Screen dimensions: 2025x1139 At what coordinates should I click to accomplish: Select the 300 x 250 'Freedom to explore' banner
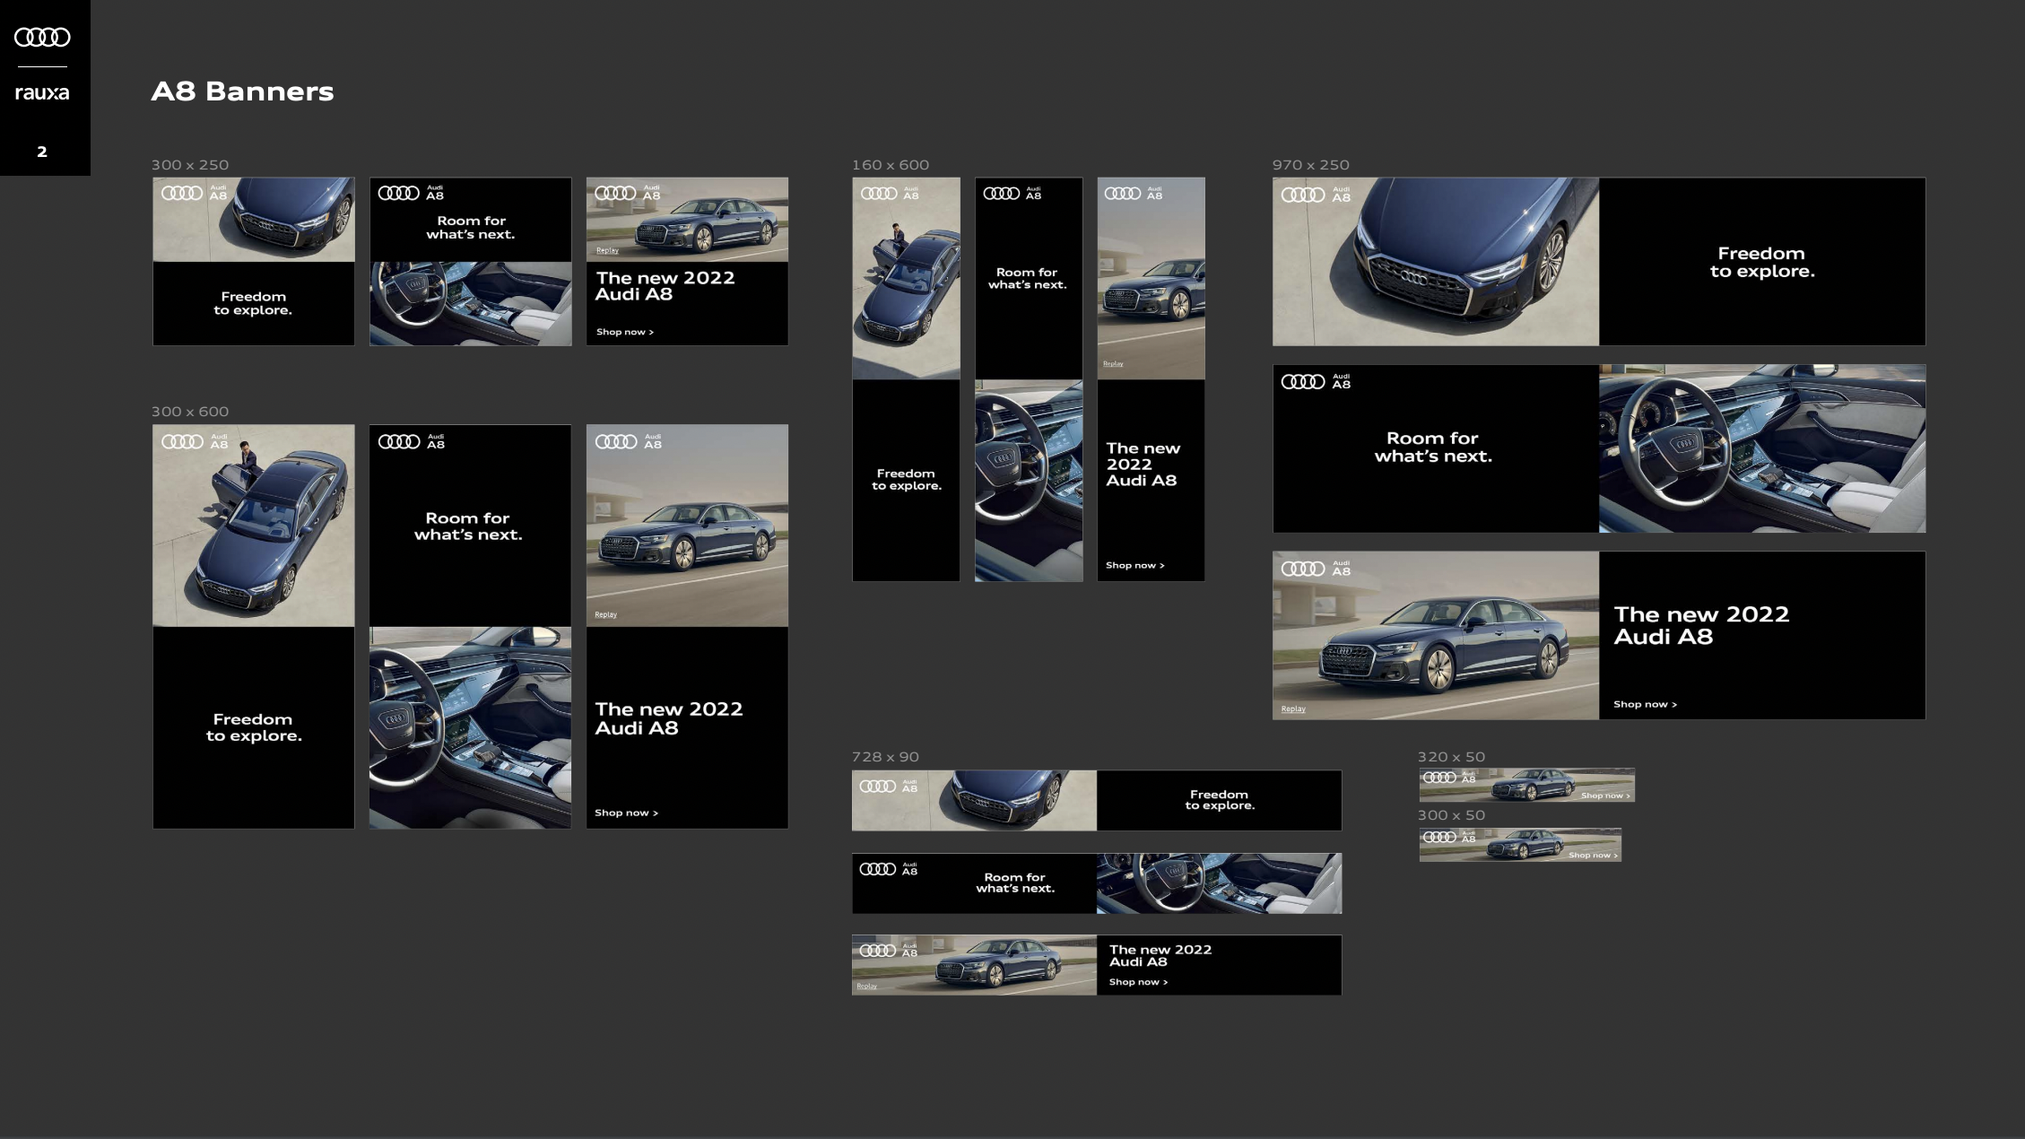[254, 261]
